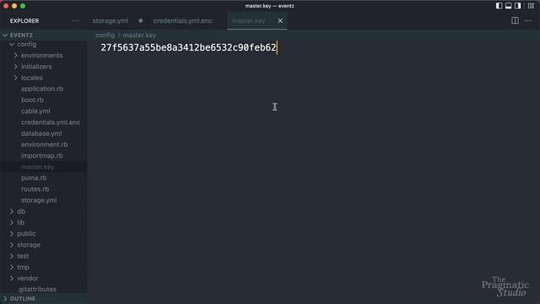540x304 pixels.
Task: Open application.rb in explorer
Action: click(x=42, y=89)
